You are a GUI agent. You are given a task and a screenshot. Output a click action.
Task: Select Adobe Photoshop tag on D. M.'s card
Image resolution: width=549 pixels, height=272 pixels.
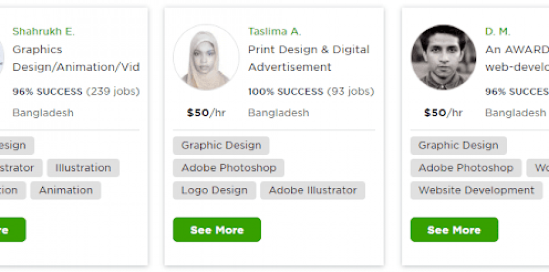coord(465,168)
